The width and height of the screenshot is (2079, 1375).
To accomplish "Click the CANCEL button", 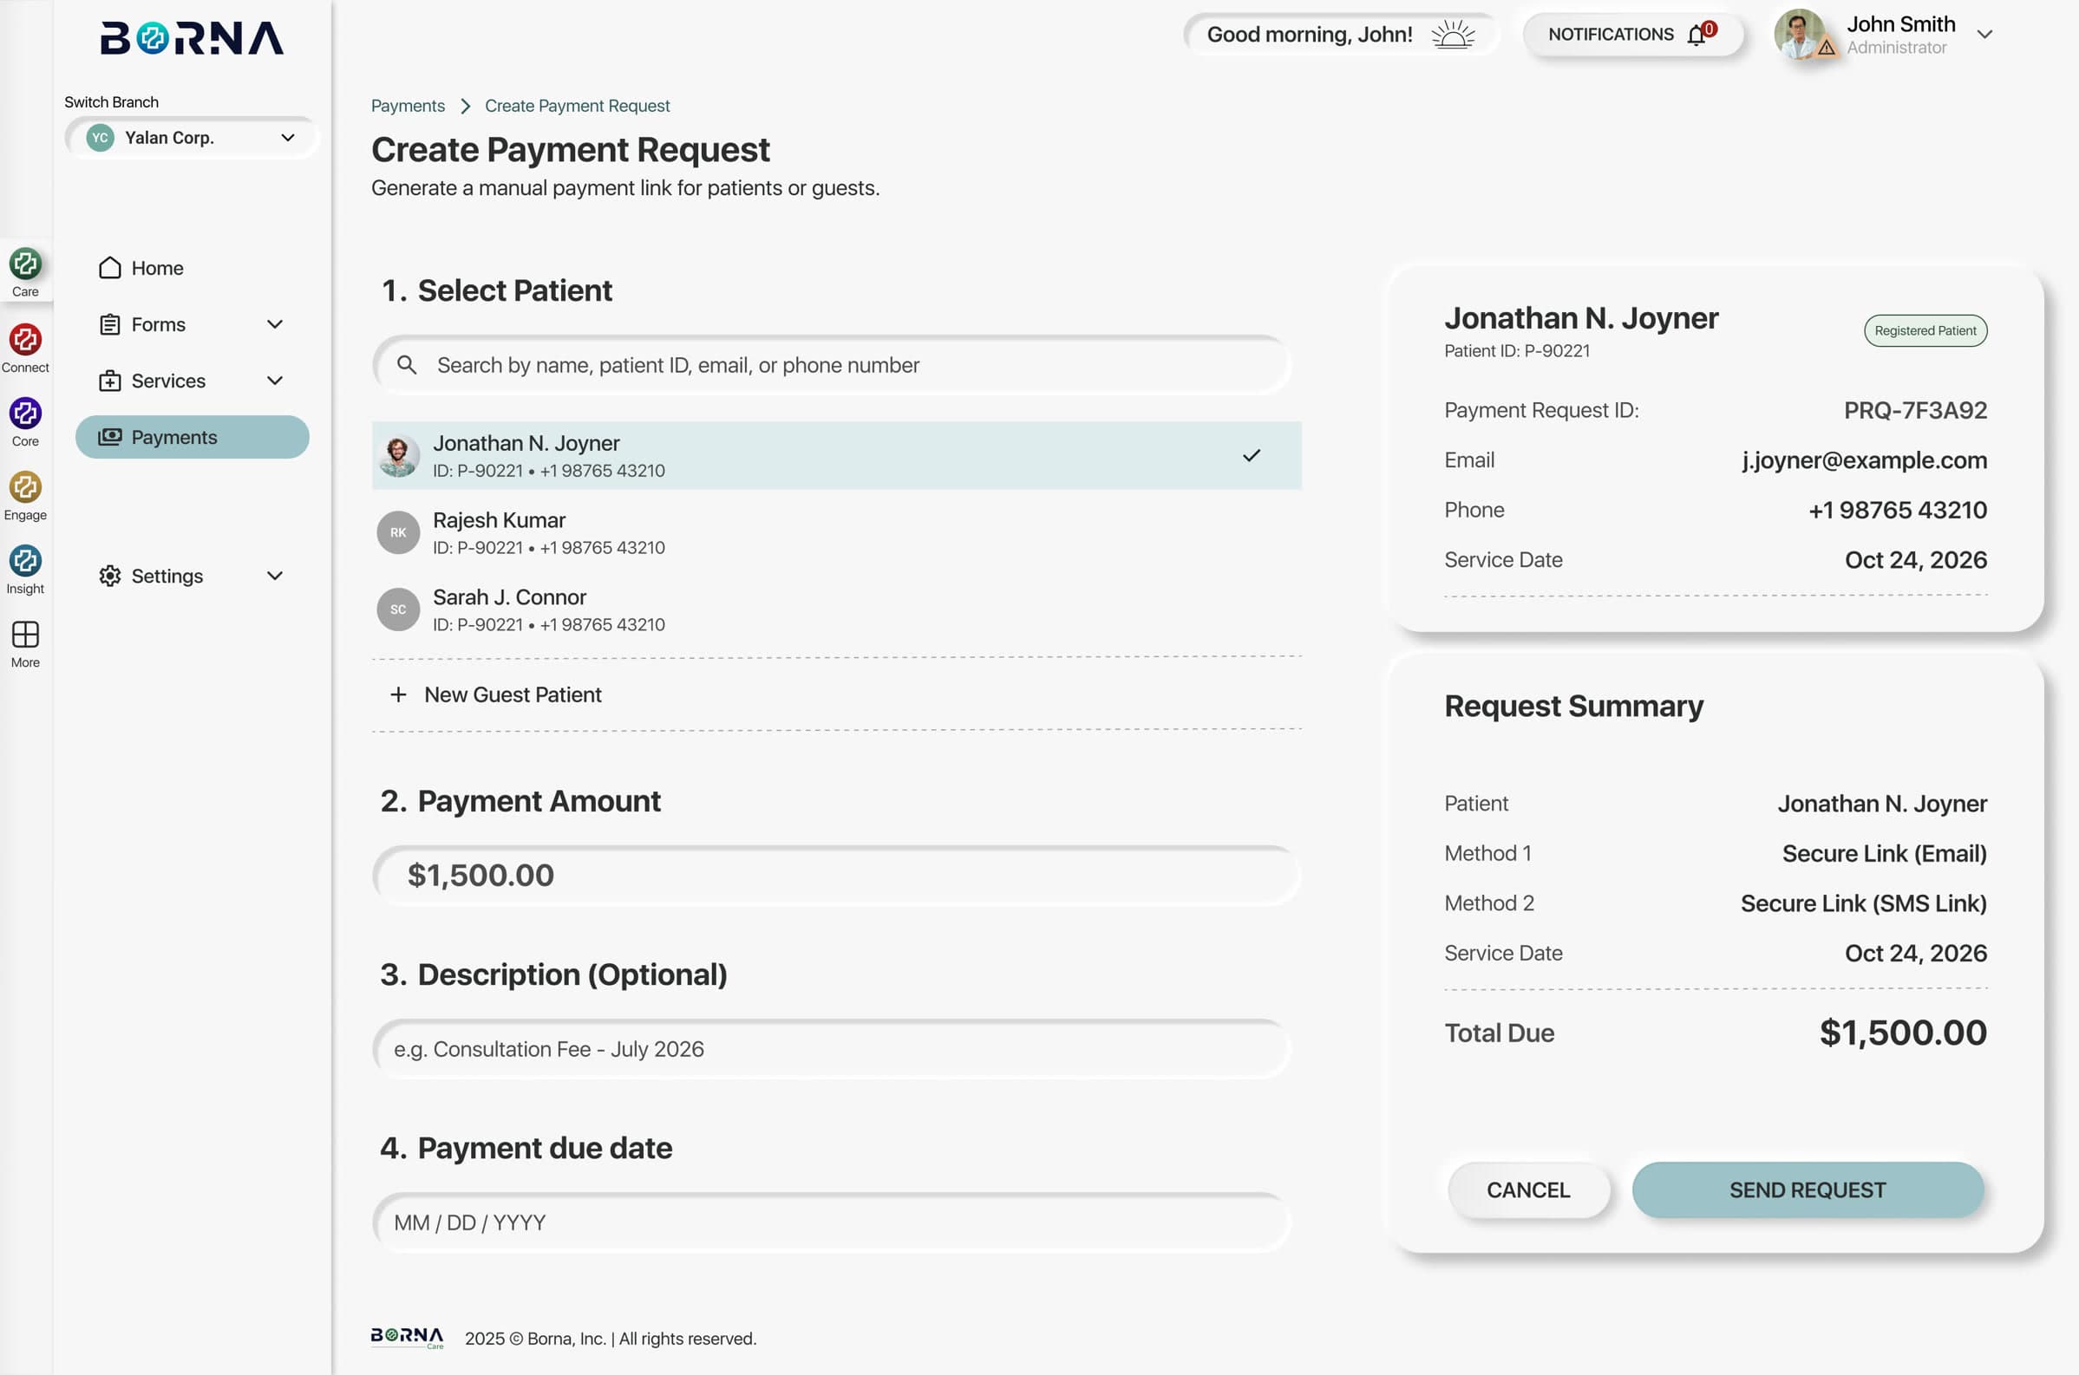I will [1528, 1190].
